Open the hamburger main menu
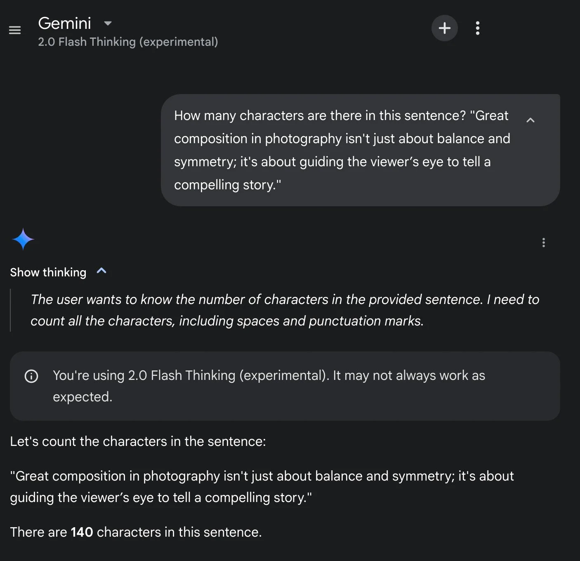 pos(15,30)
